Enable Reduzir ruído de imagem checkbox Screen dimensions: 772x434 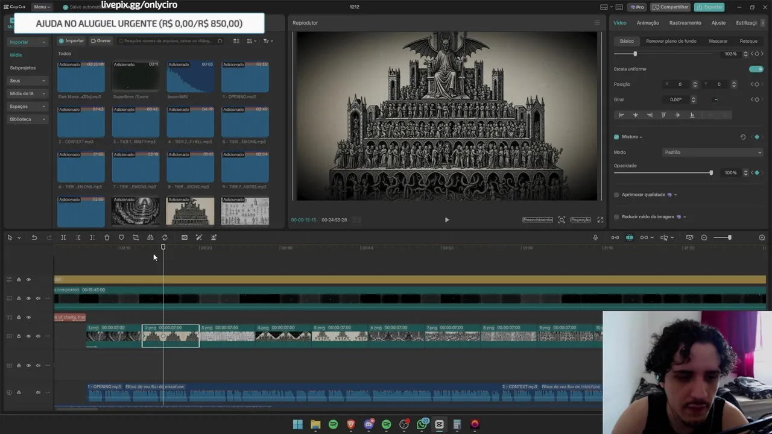point(616,216)
